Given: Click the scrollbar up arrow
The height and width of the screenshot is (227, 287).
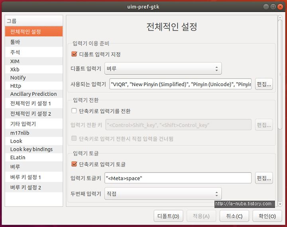Looking at the screenshot, I should point(280,18).
